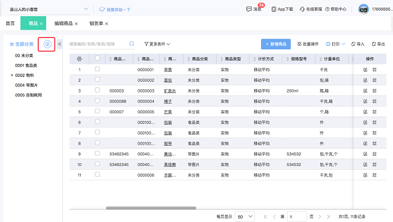Image resolution: width=393 pixels, height=222 pixels.
Task: Open the store name dropdown 巫山人的小面馆
Action: tap(49, 10)
